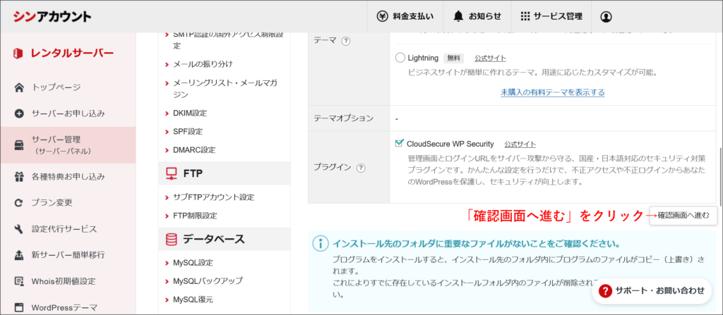Screen dimensions: 723x315
Task: Click the テーマオプション row label
Action: (343, 118)
